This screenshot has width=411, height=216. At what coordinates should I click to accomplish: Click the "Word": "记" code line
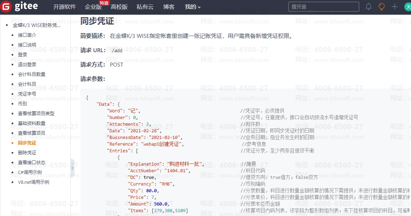[x=124, y=111]
